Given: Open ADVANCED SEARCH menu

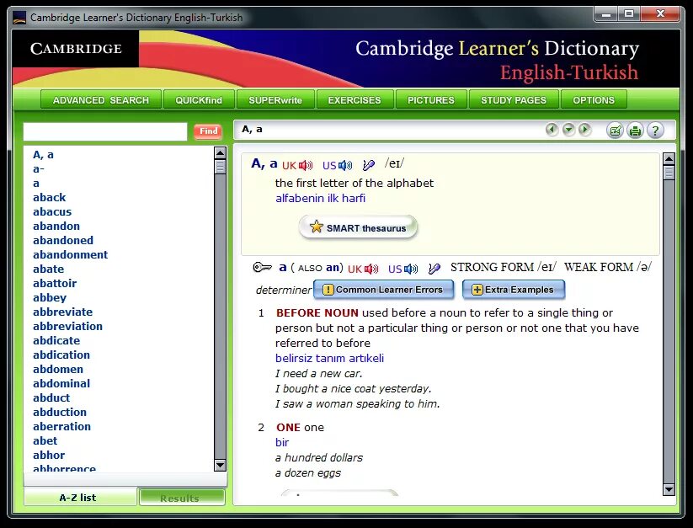Looking at the screenshot, I should pos(101,100).
